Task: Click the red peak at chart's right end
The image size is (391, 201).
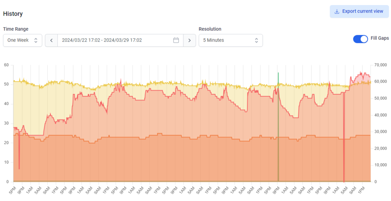Action: pyautogui.click(x=361, y=73)
